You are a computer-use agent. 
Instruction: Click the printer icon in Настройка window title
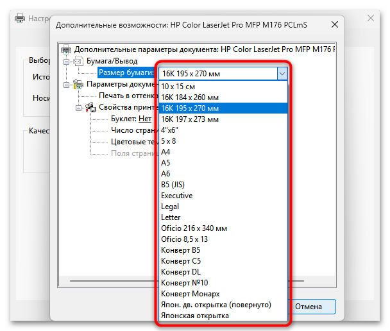tap(20, 18)
